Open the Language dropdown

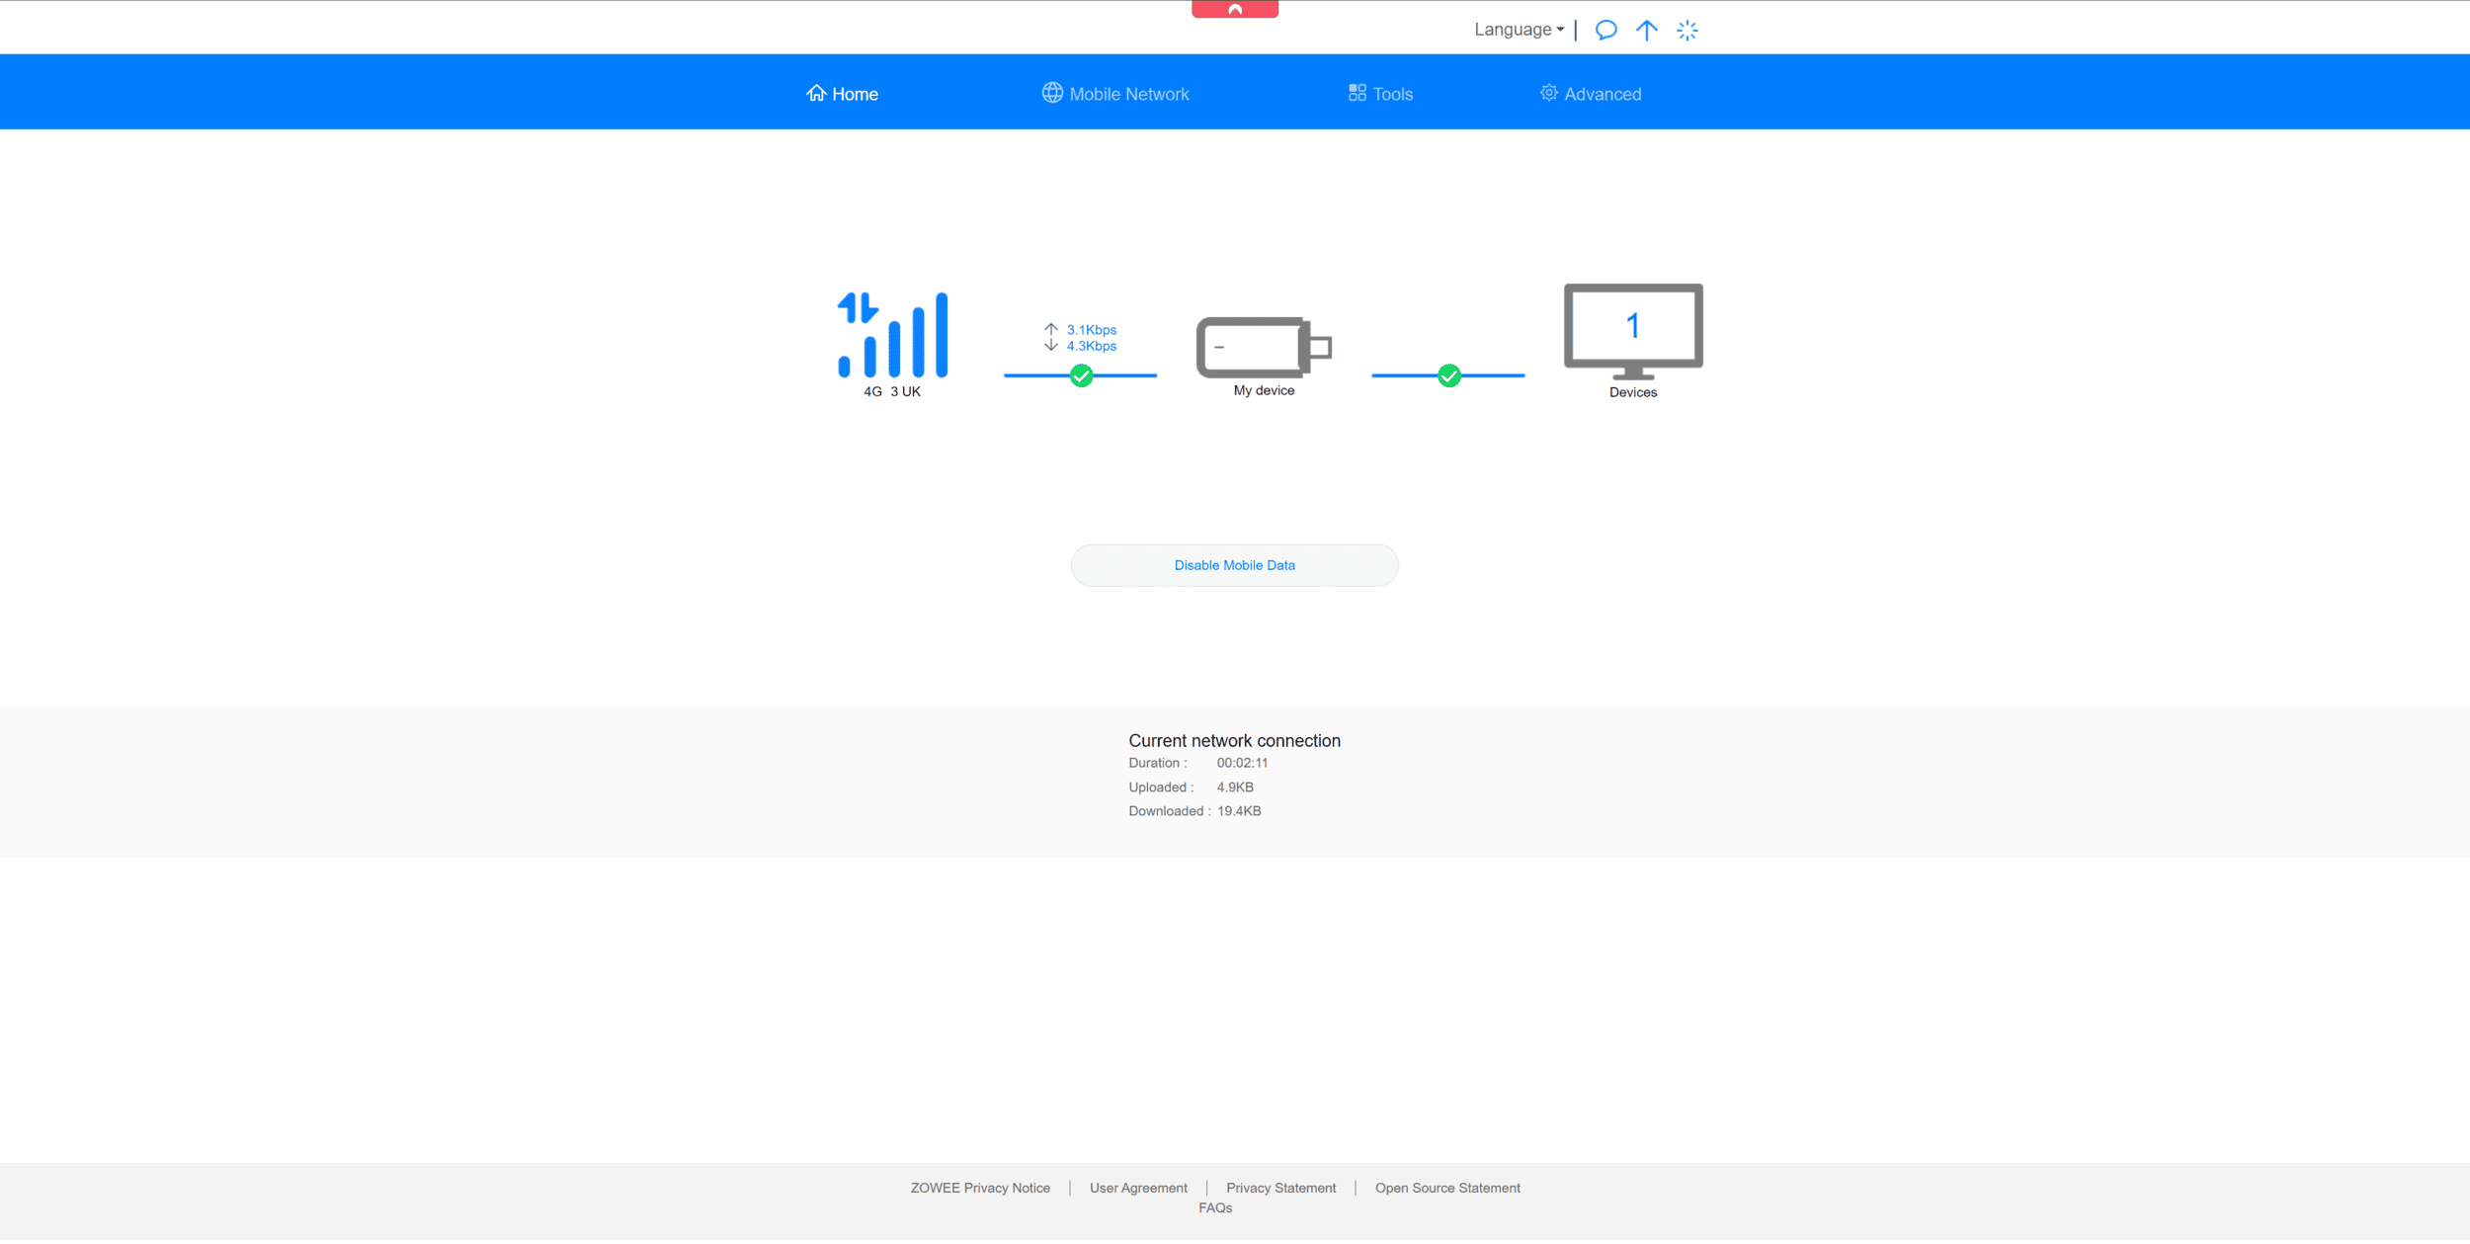tap(1519, 30)
